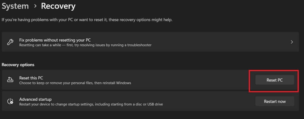Click the Reset this PC icon
This screenshot has height=119, width=304.
click(x=10, y=80)
